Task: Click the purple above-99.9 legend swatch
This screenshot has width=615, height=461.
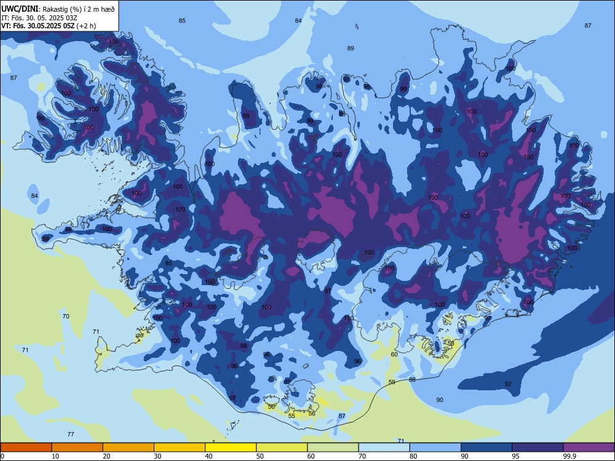Action: [589, 447]
